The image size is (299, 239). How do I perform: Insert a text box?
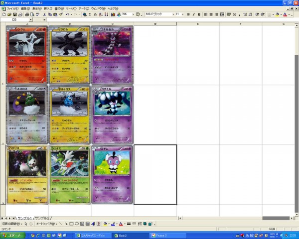click(82, 224)
